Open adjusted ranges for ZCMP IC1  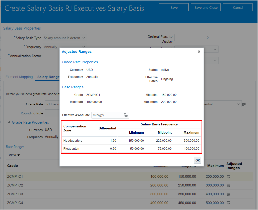tap(228, 177)
